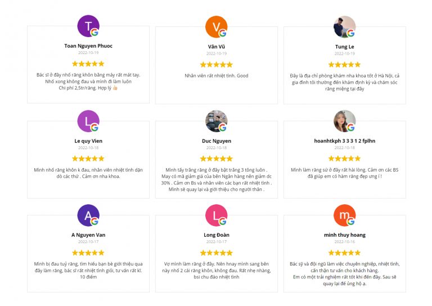432x306 pixels.
Task: Open Duc Nguyen's profile photo
Action: [216, 121]
